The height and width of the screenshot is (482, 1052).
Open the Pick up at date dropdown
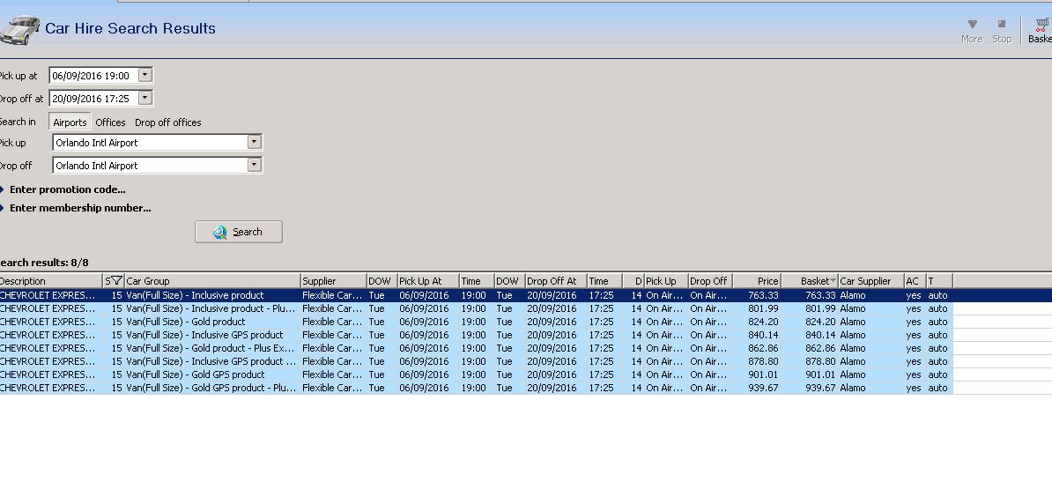click(x=144, y=75)
